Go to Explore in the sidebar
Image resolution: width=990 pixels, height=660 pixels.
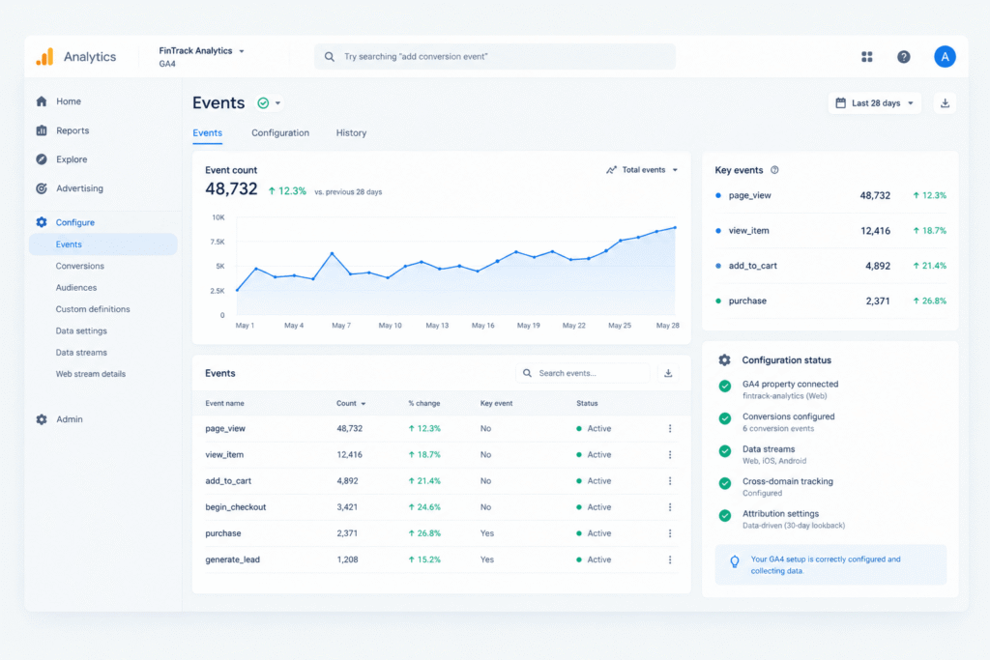pos(72,159)
